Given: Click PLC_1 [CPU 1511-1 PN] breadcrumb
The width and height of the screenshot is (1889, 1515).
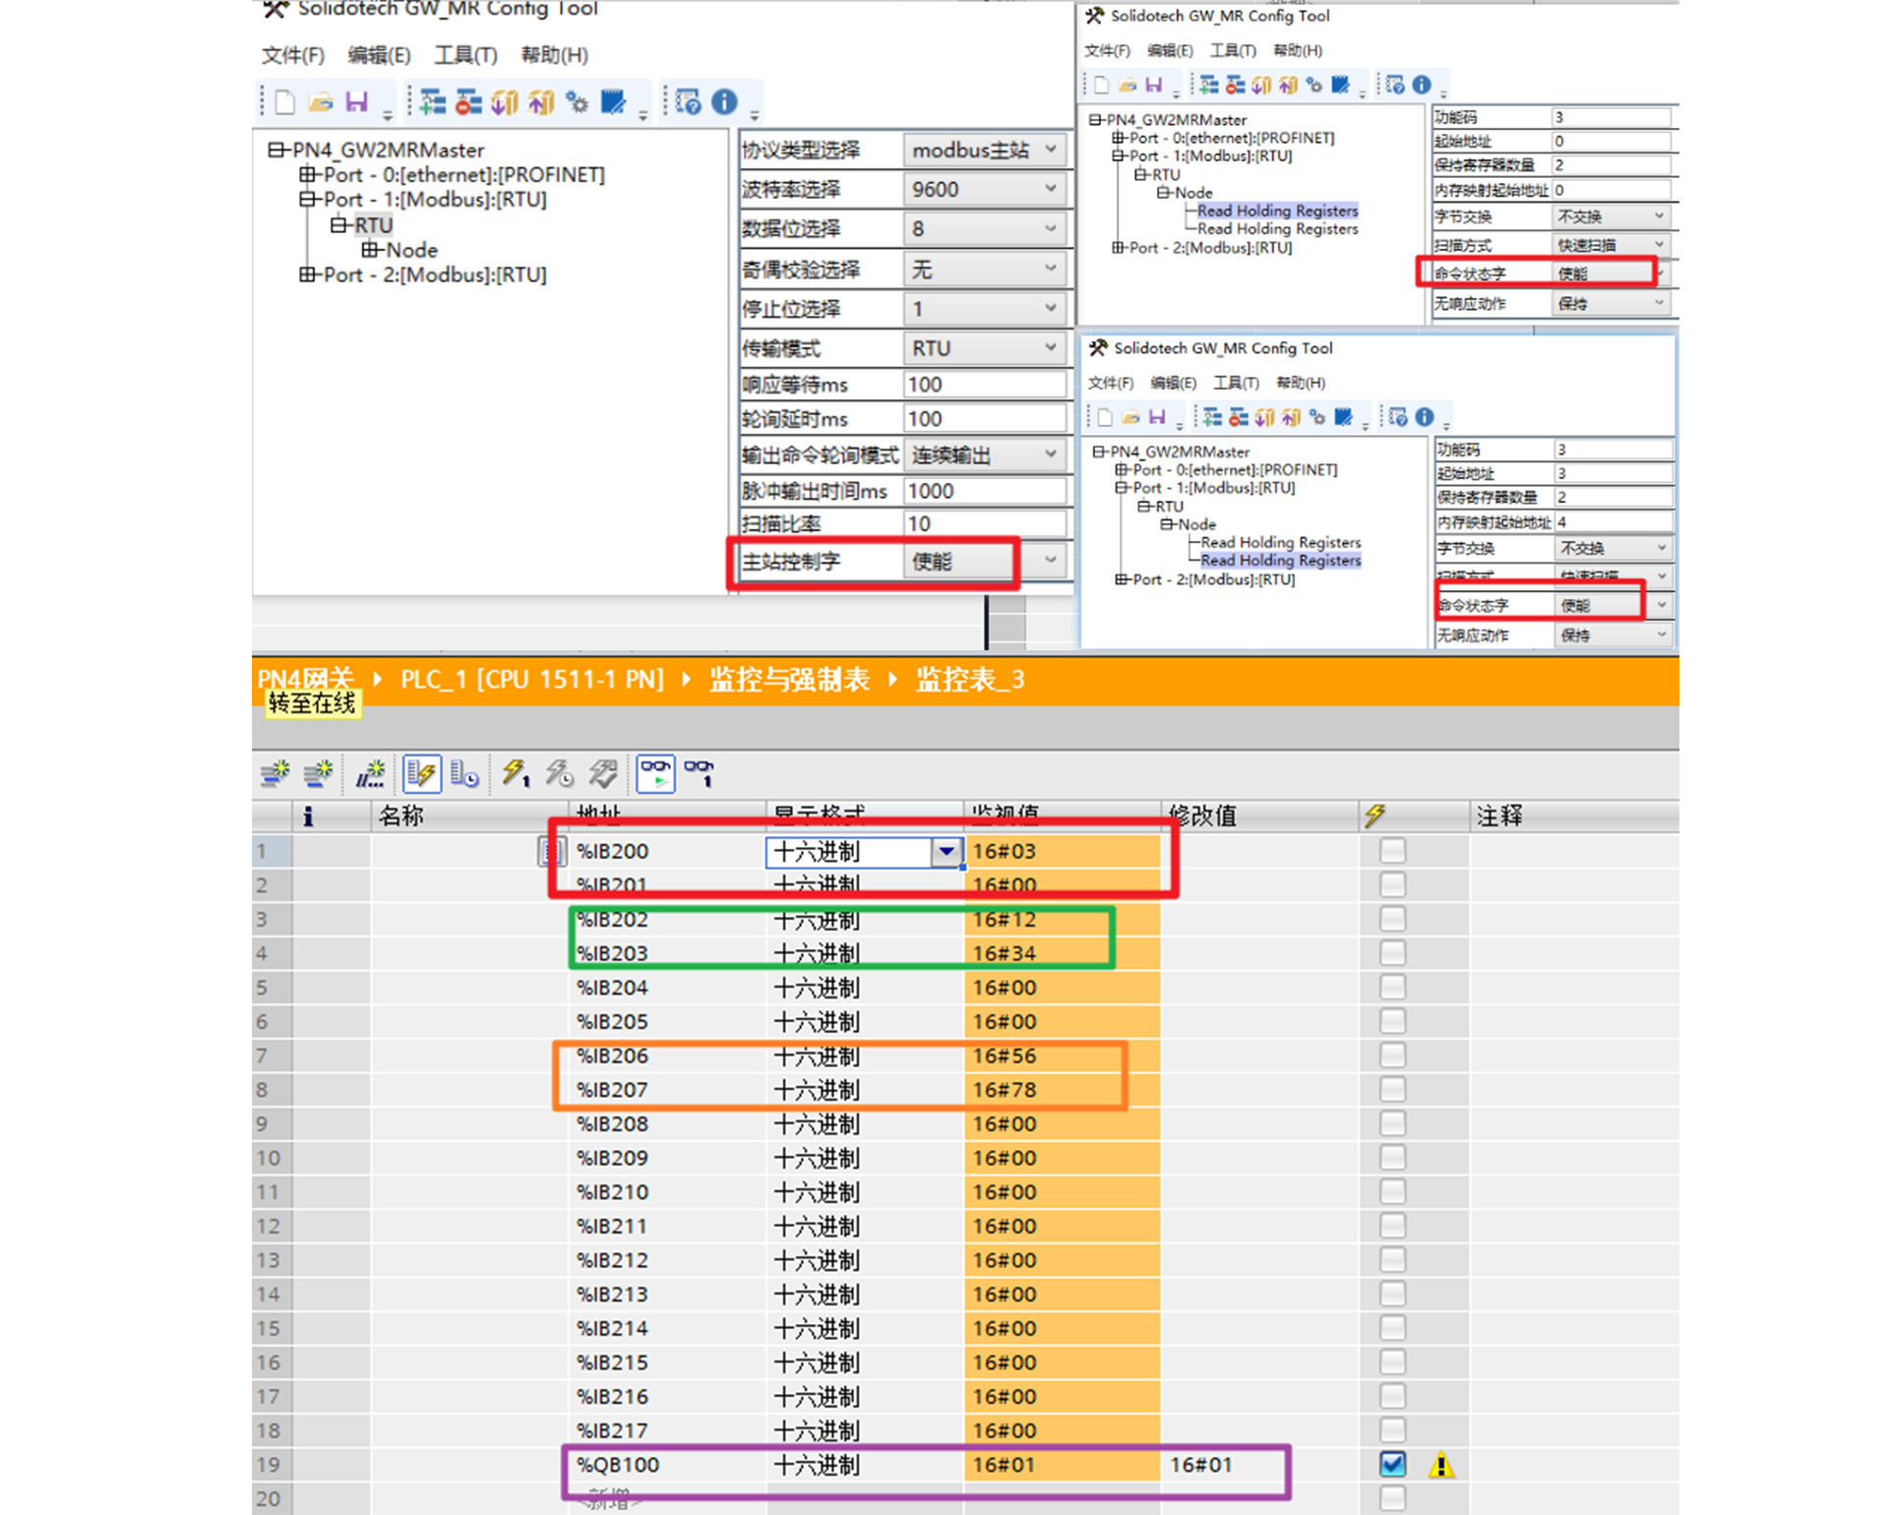Looking at the screenshot, I should coord(531,680).
